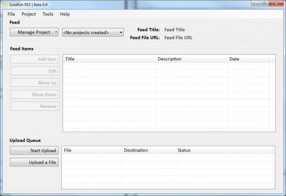This screenshot has width=286, height=196.
Task: Maximize the Goldfish RSS window
Action: tap(264, 3)
